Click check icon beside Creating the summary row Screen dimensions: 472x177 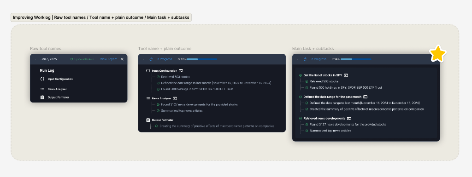click(x=157, y=126)
